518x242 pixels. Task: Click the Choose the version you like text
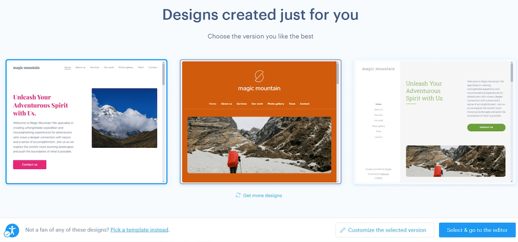click(x=261, y=36)
